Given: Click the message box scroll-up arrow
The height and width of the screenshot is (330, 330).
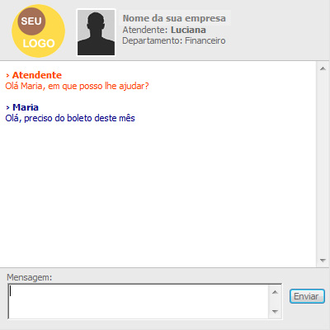Looking at the screenshot, I should (x=275, y=292).
